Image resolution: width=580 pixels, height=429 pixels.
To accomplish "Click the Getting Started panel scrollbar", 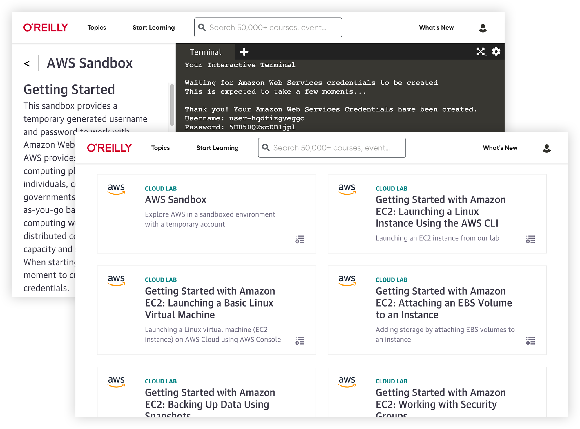I will click(172, 105).
